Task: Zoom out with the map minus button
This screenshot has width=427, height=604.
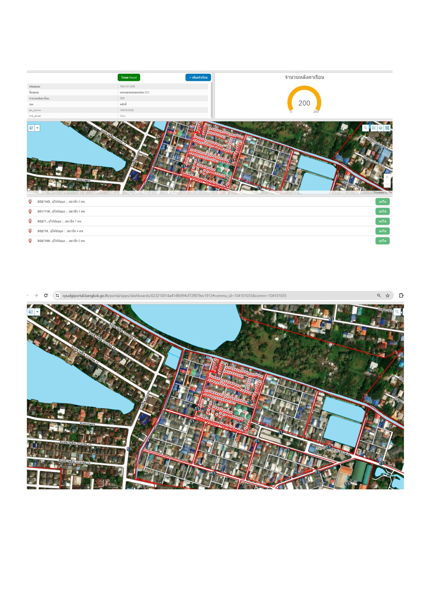Action: click(x=387, y=184)
